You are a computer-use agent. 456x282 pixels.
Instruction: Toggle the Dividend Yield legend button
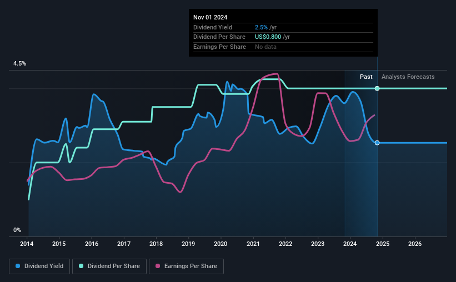pos(39,266)
